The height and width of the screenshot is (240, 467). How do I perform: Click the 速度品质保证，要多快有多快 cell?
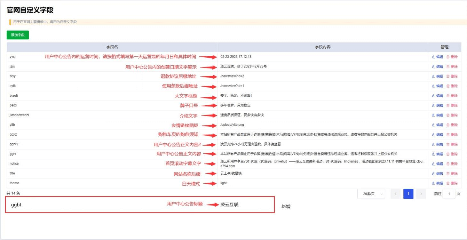(x=323, y=115)
